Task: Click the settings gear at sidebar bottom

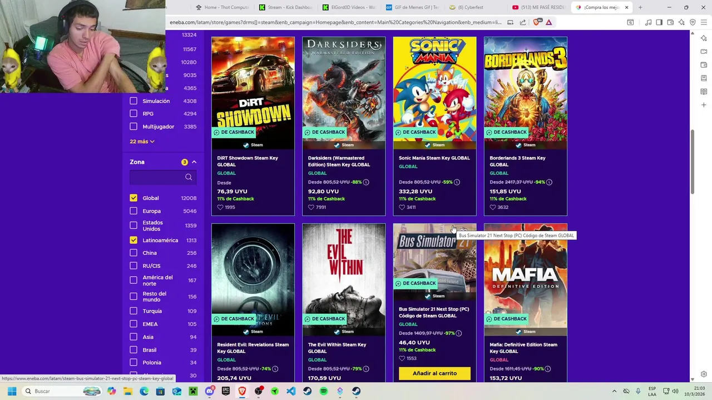Action: point(704,374)
